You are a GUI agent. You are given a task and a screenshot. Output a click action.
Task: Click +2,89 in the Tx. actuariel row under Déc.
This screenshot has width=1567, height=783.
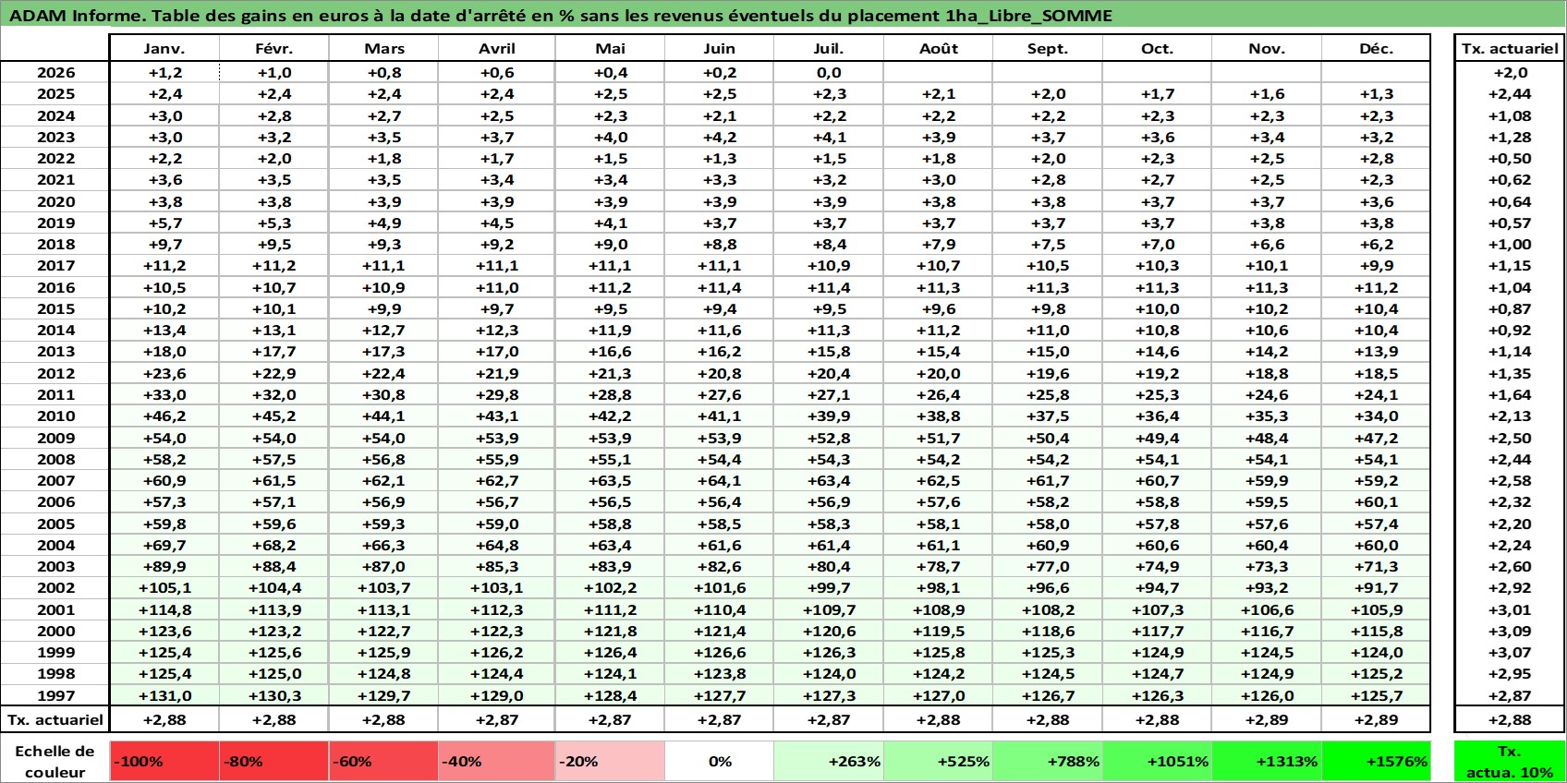(1377, 719)
